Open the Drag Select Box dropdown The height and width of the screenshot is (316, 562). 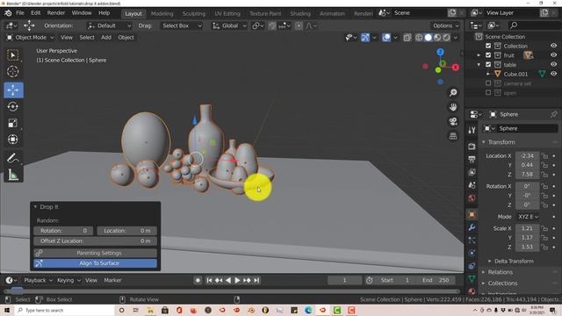[182, 25]
